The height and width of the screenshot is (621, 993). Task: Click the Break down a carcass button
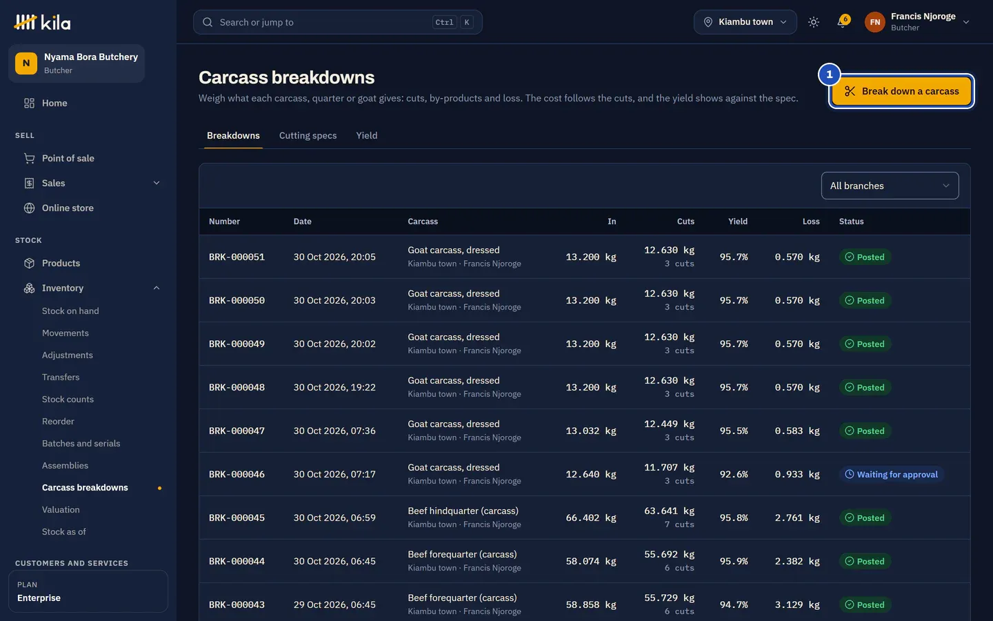tap(902, 91)
